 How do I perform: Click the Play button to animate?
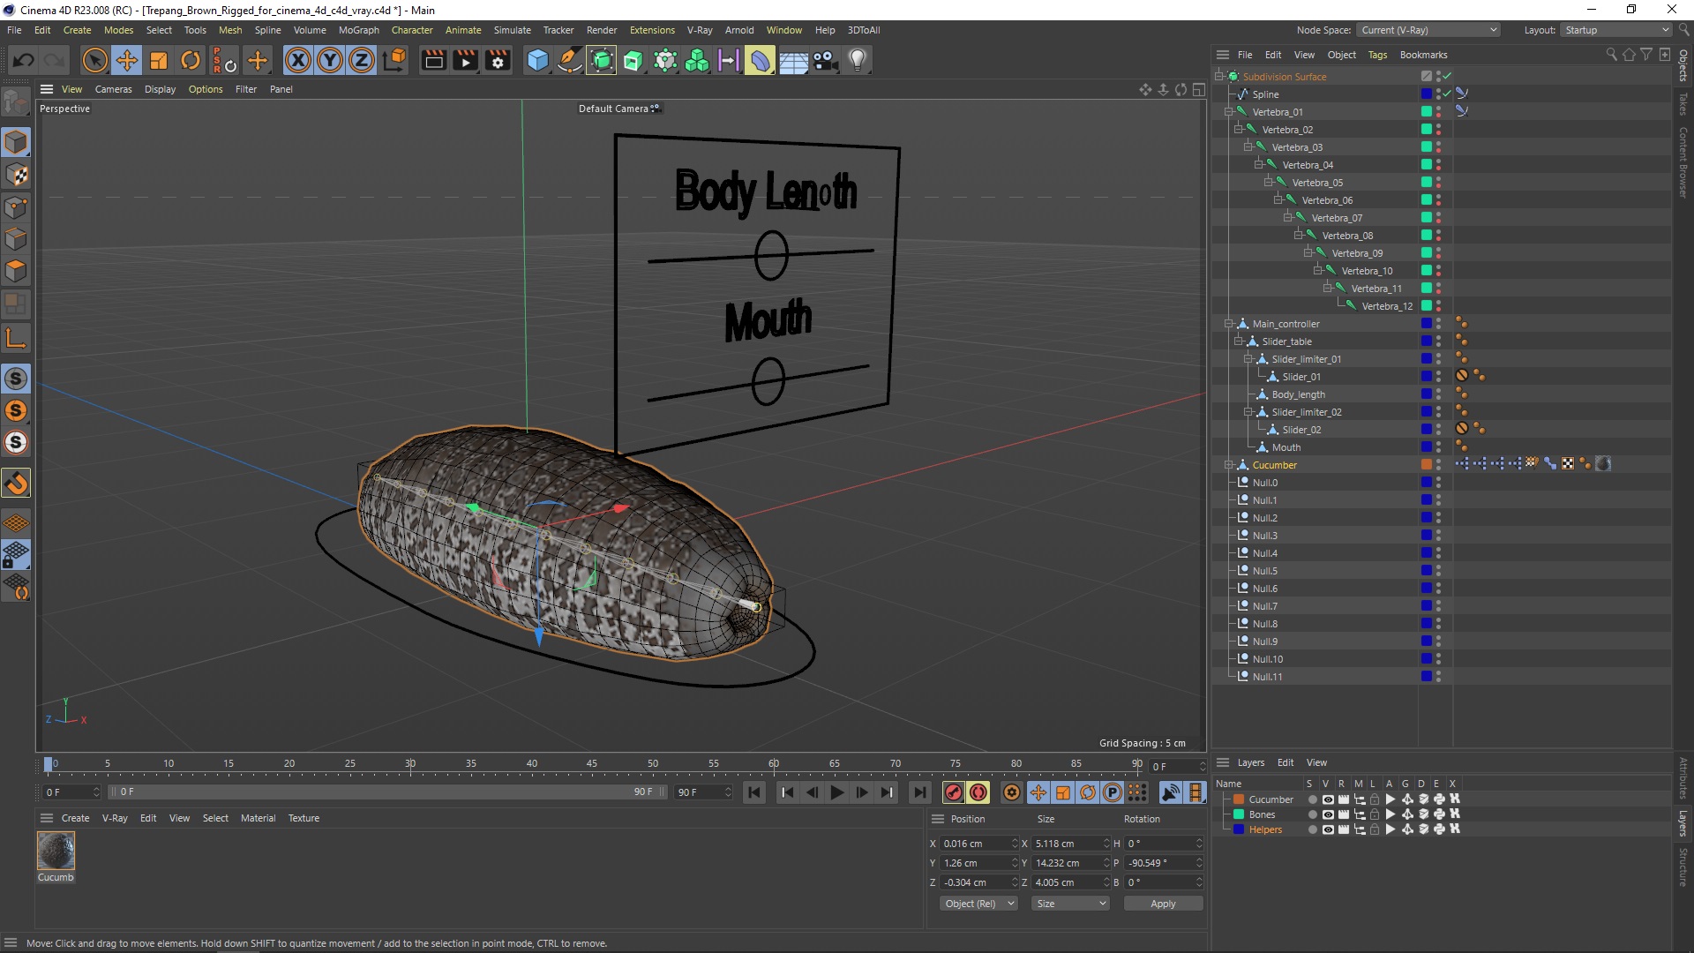click(x=837, y=792)
